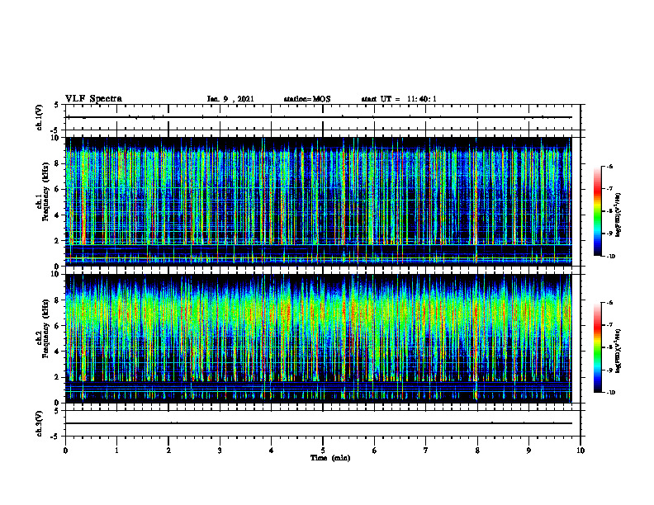Click the ch.1(V) waveform axis label

[x=39, y=117]
